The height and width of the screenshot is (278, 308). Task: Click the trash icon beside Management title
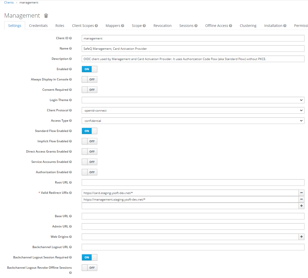[x=46, y=16]
